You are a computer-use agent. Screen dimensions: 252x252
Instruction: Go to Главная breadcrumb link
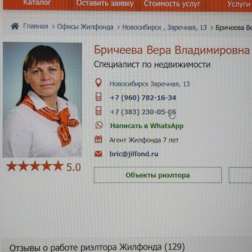(36, 26)
